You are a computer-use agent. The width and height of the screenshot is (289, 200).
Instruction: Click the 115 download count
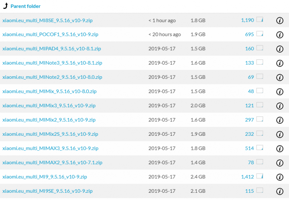pos(250,191)
